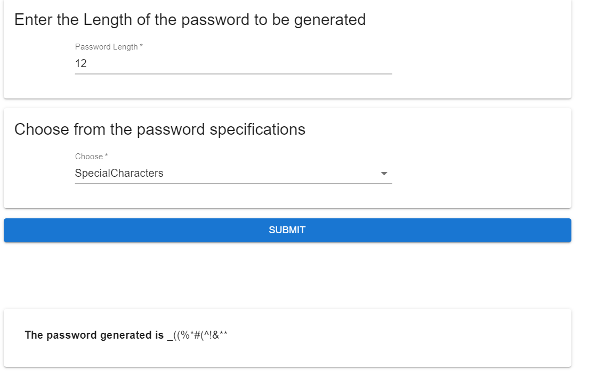Click the number 12 in the length field

pyautogui.click(x=81, y=63)
